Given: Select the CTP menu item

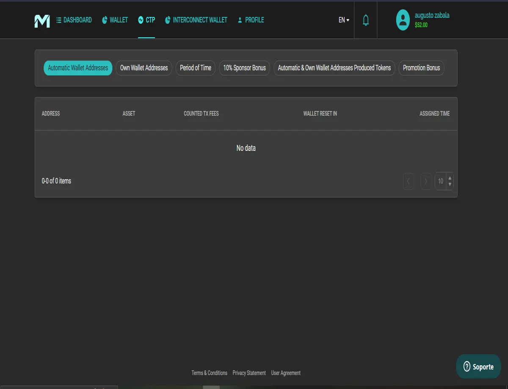Looking at the screenshot, I should click(x=146, y=20).
